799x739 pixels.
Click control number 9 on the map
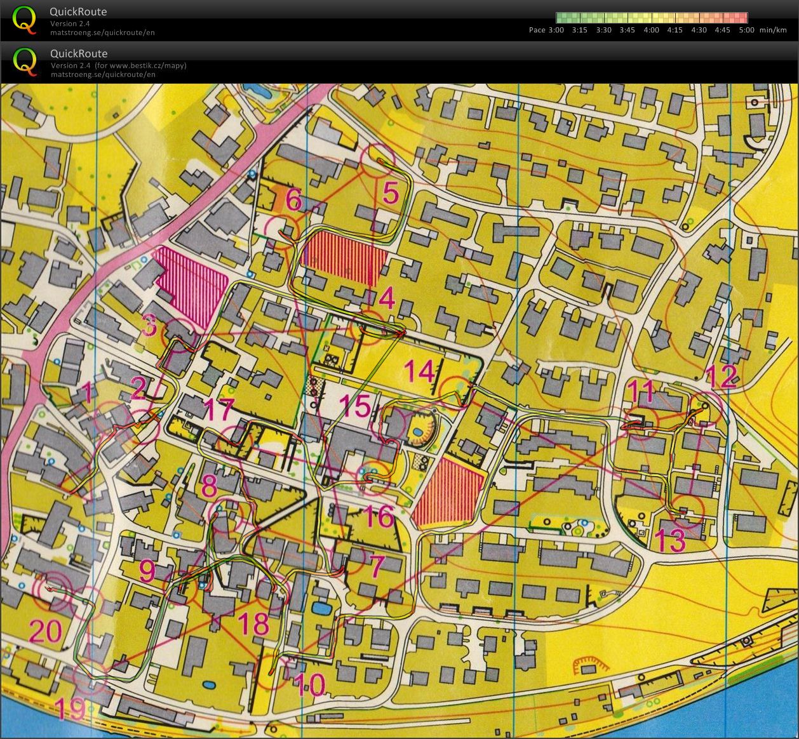pos(147,570)
